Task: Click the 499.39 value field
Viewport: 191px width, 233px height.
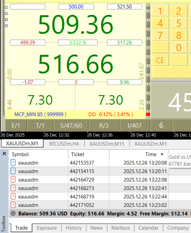Action: pos(28,42)
